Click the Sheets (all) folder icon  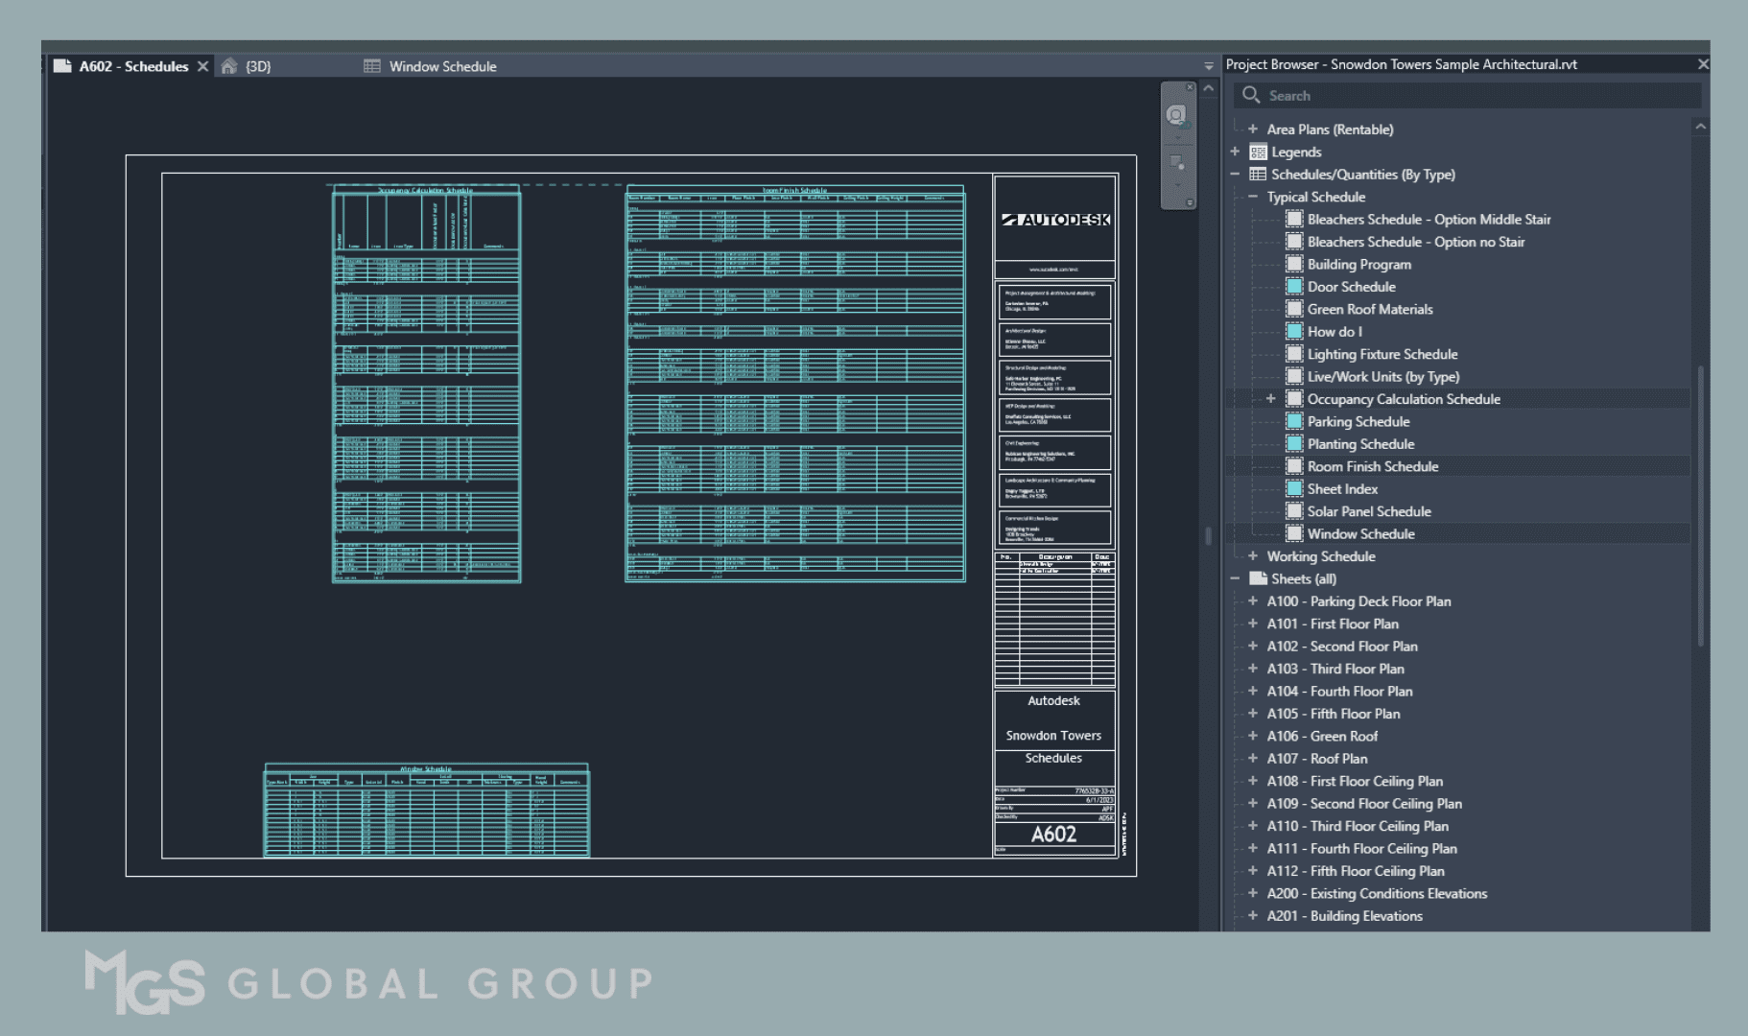tap(1259, 578)
